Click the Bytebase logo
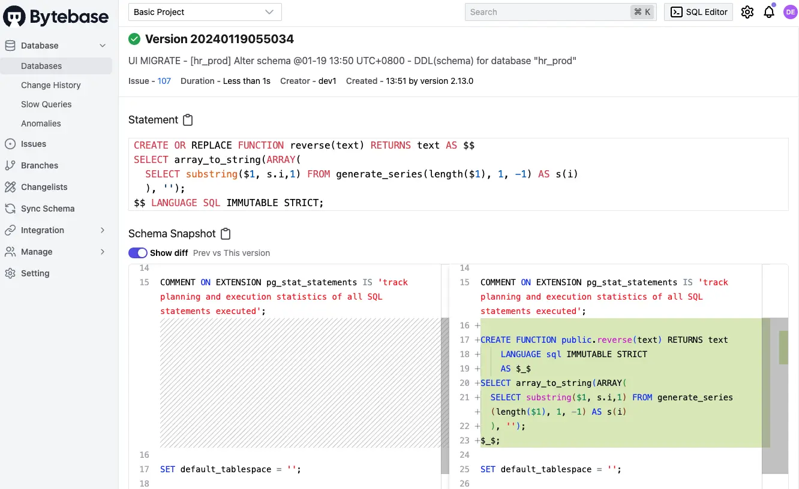Viewport: 799px width, 489px height. point(56,17)
